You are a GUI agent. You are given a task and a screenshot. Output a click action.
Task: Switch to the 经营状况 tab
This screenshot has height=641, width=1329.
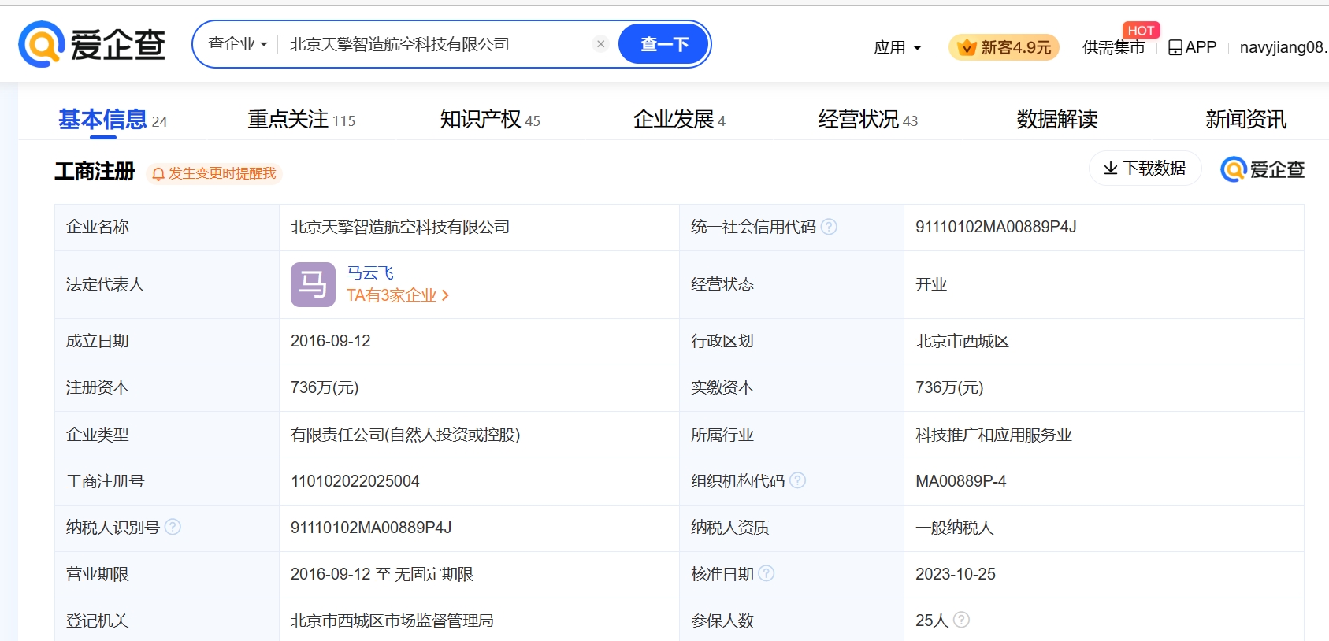(x=868, y=120)
